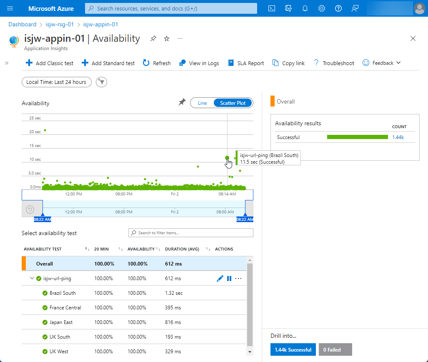428x362 pixels.
Task: Open the Azure portal hamburger menu
Action: 10,8
